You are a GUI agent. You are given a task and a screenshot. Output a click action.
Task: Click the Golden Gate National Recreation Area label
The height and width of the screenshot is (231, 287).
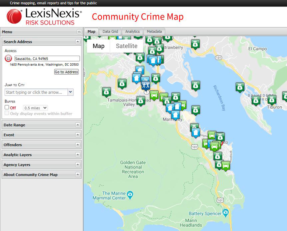click(x=133, y=169)
